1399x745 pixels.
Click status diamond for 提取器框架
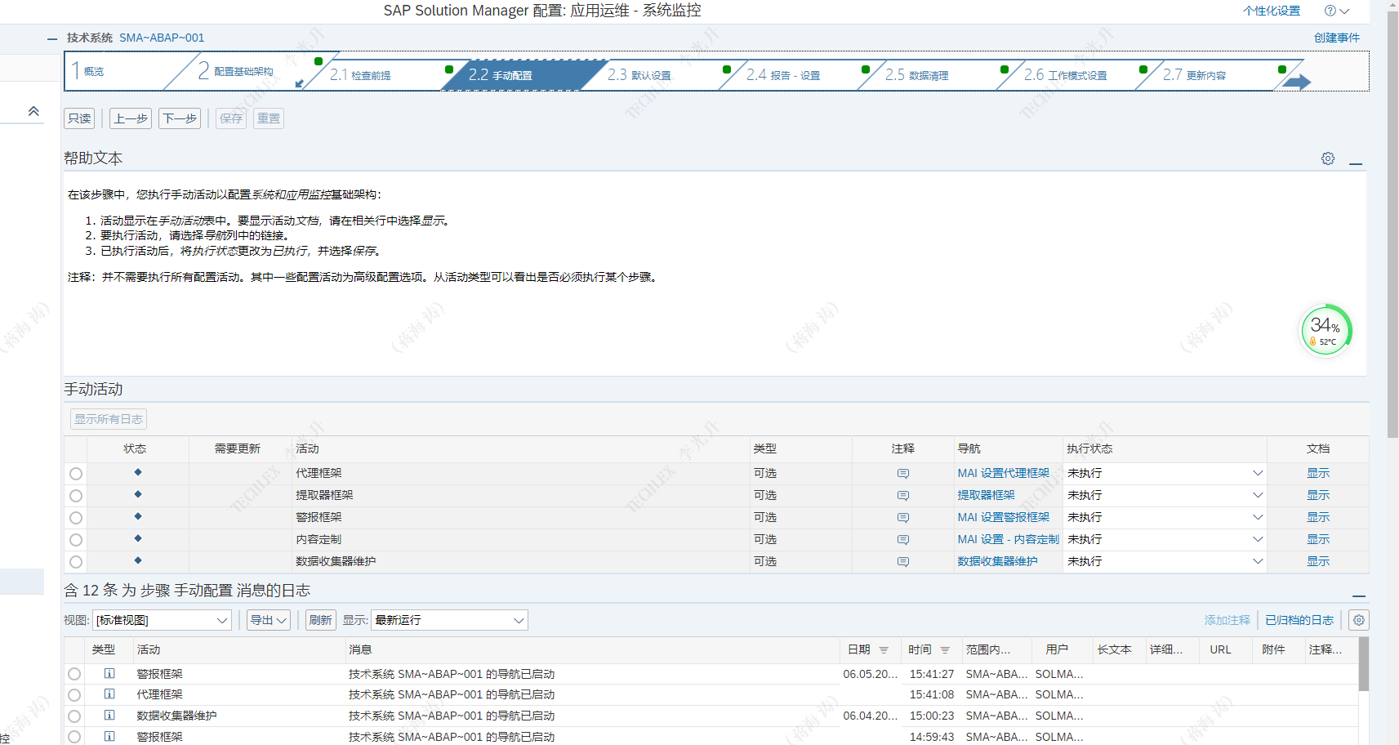click(x=138, y=494)
